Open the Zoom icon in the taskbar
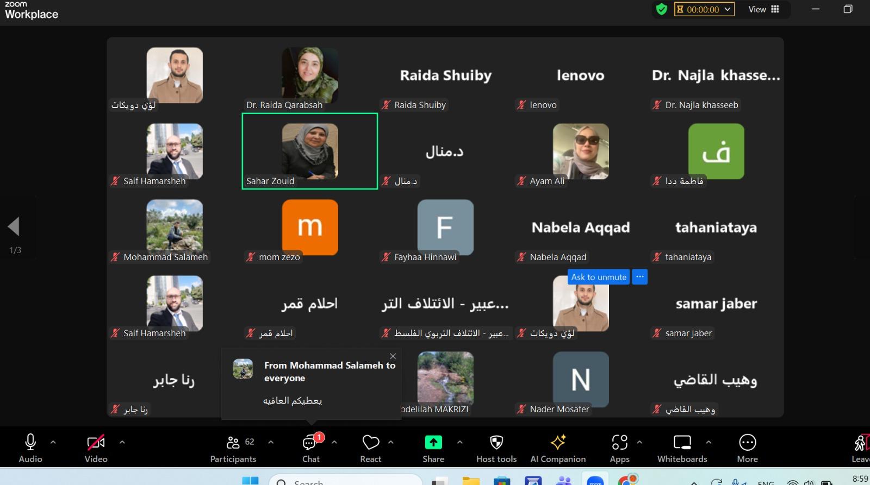This screenshot has height=485, width=870. 595,481
